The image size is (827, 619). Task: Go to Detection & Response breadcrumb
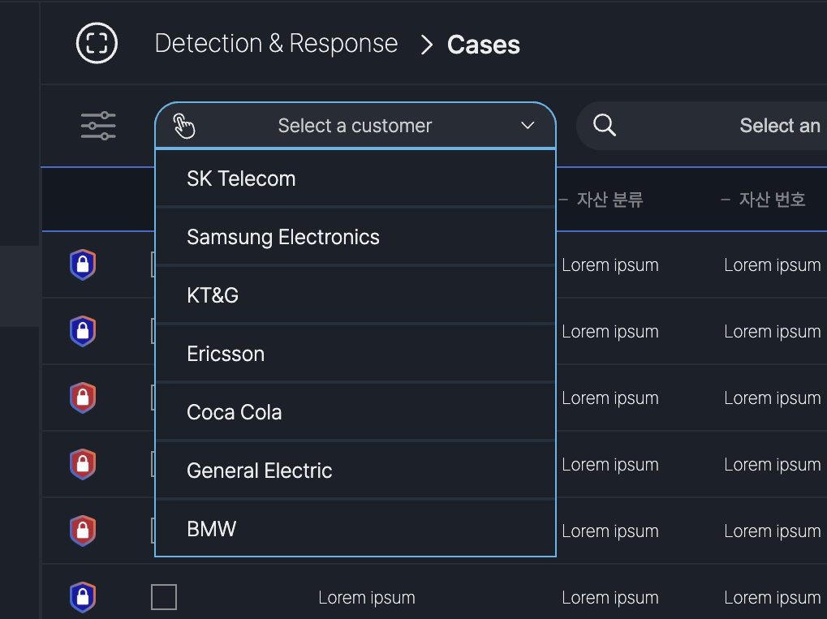click(x=276, y=44)
